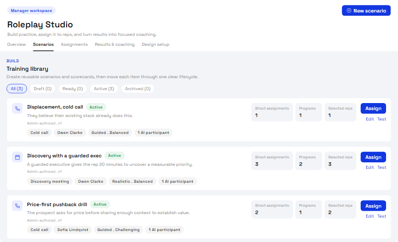Click 1 AI participant tag on Price-first card
Screen dimensions: 398x242
pyautogui.click(x=165, y=230)
